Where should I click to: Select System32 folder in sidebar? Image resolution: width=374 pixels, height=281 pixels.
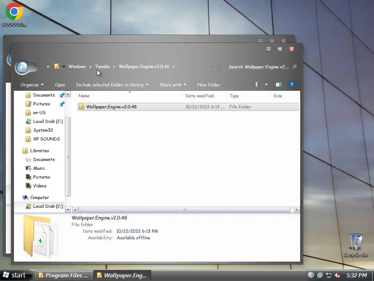coord(43,130)
